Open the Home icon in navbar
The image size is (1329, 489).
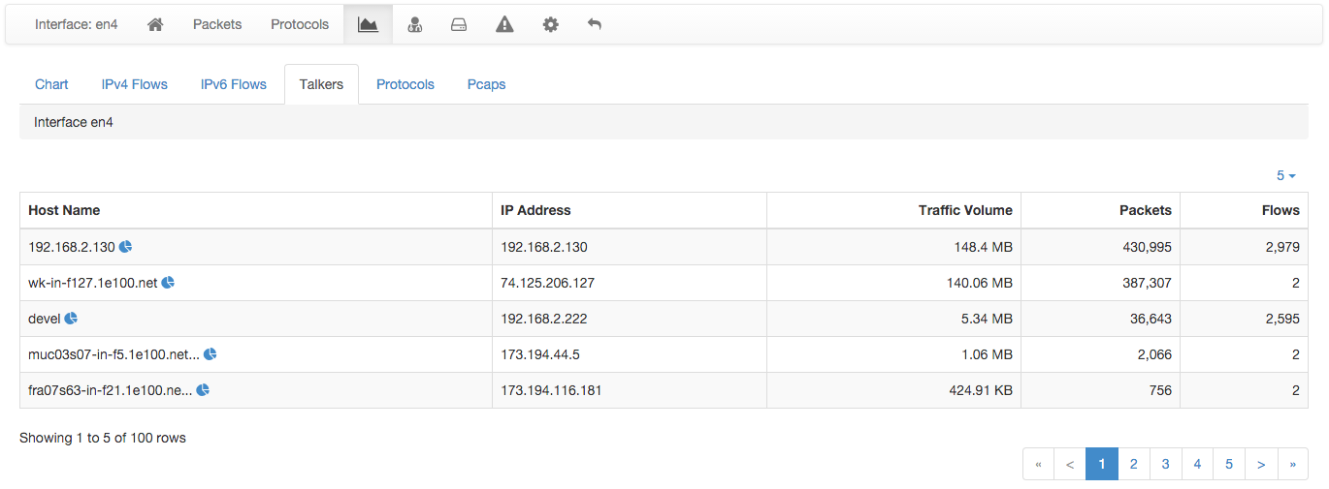click(155, 24)
